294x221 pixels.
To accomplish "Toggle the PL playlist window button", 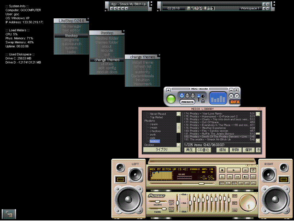I will point(228,183).
